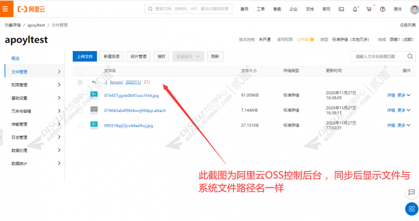Navigate to forum/ folder in path
The width and height of the screenshot is (419, 221).
pos(116,82)
